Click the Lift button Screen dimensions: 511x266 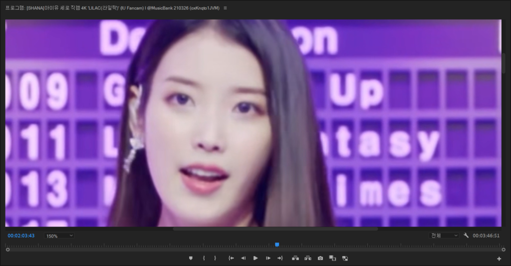click(x=295, y=258)
